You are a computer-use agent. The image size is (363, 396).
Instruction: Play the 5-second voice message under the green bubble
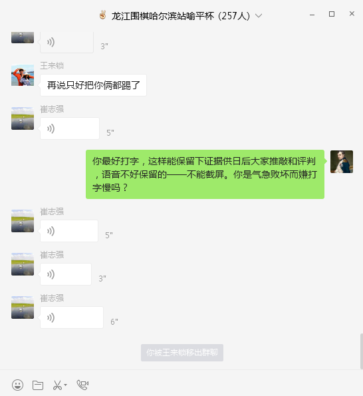coord(69,231)
